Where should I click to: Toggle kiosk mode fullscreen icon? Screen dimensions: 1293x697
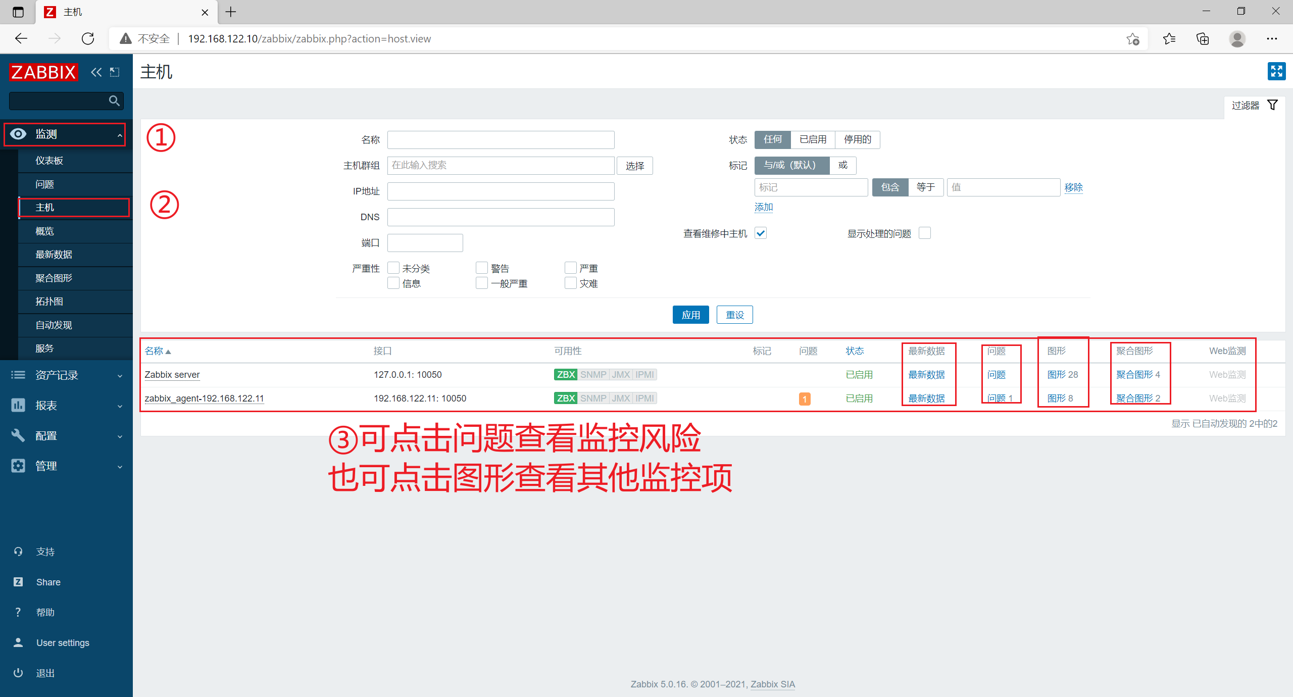coord(1276,71)
